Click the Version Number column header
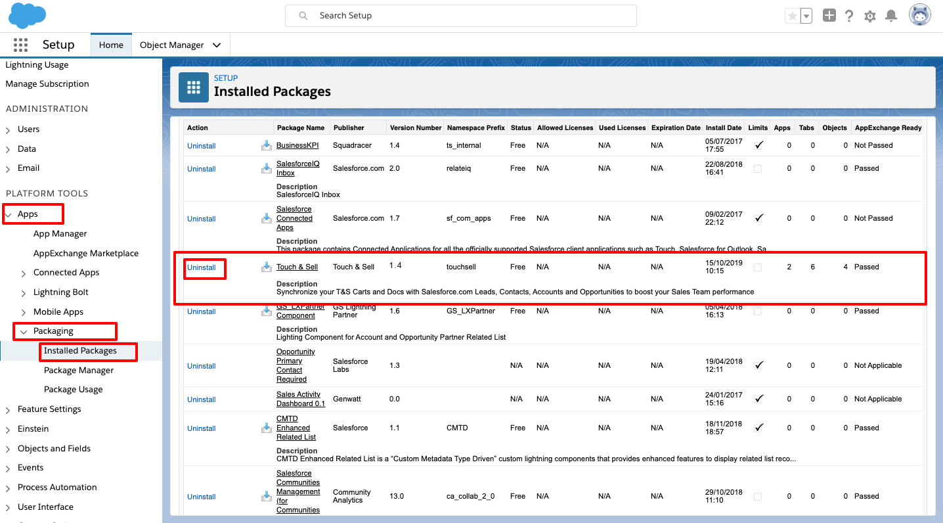This screenshot has width=943, height=523. 416,127
